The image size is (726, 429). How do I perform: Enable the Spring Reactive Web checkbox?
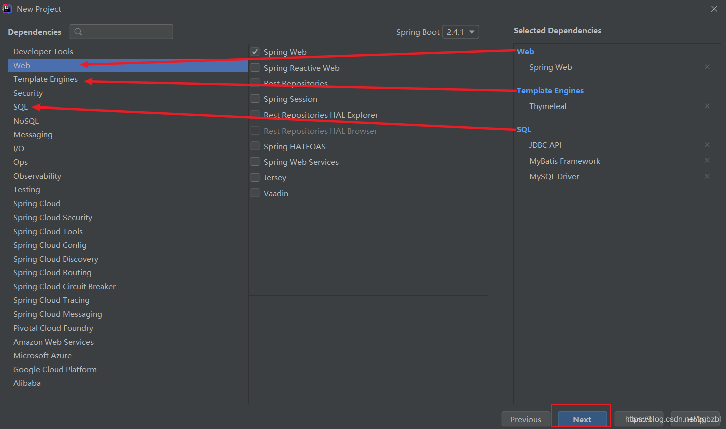point(255,67)
